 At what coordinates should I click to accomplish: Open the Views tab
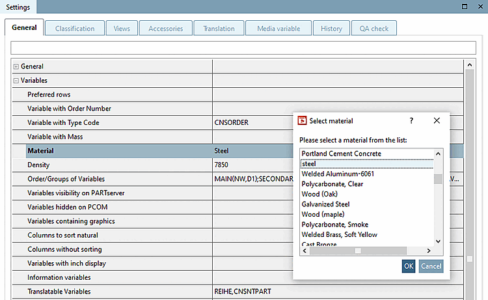coord(122,29)
